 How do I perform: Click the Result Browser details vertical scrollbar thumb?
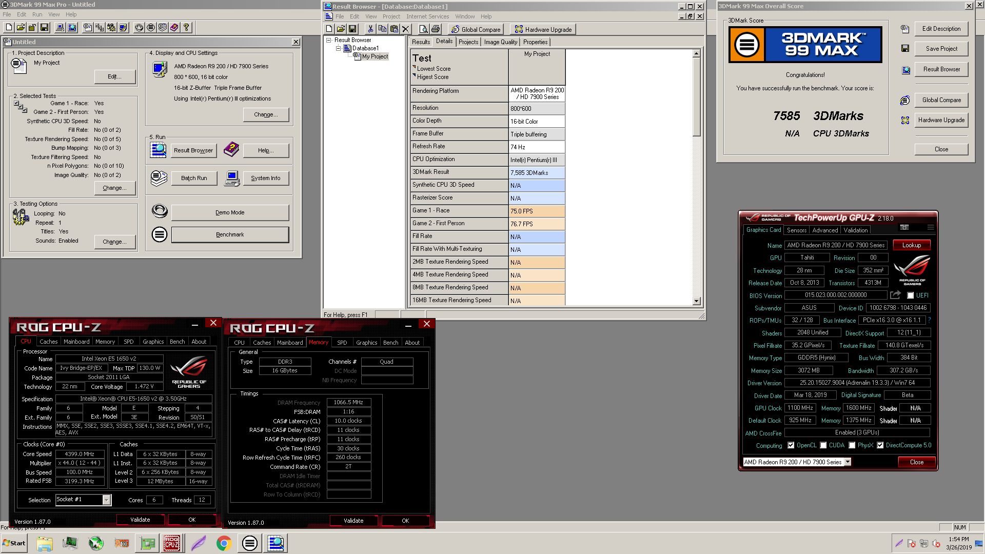(x=696, y=96)
